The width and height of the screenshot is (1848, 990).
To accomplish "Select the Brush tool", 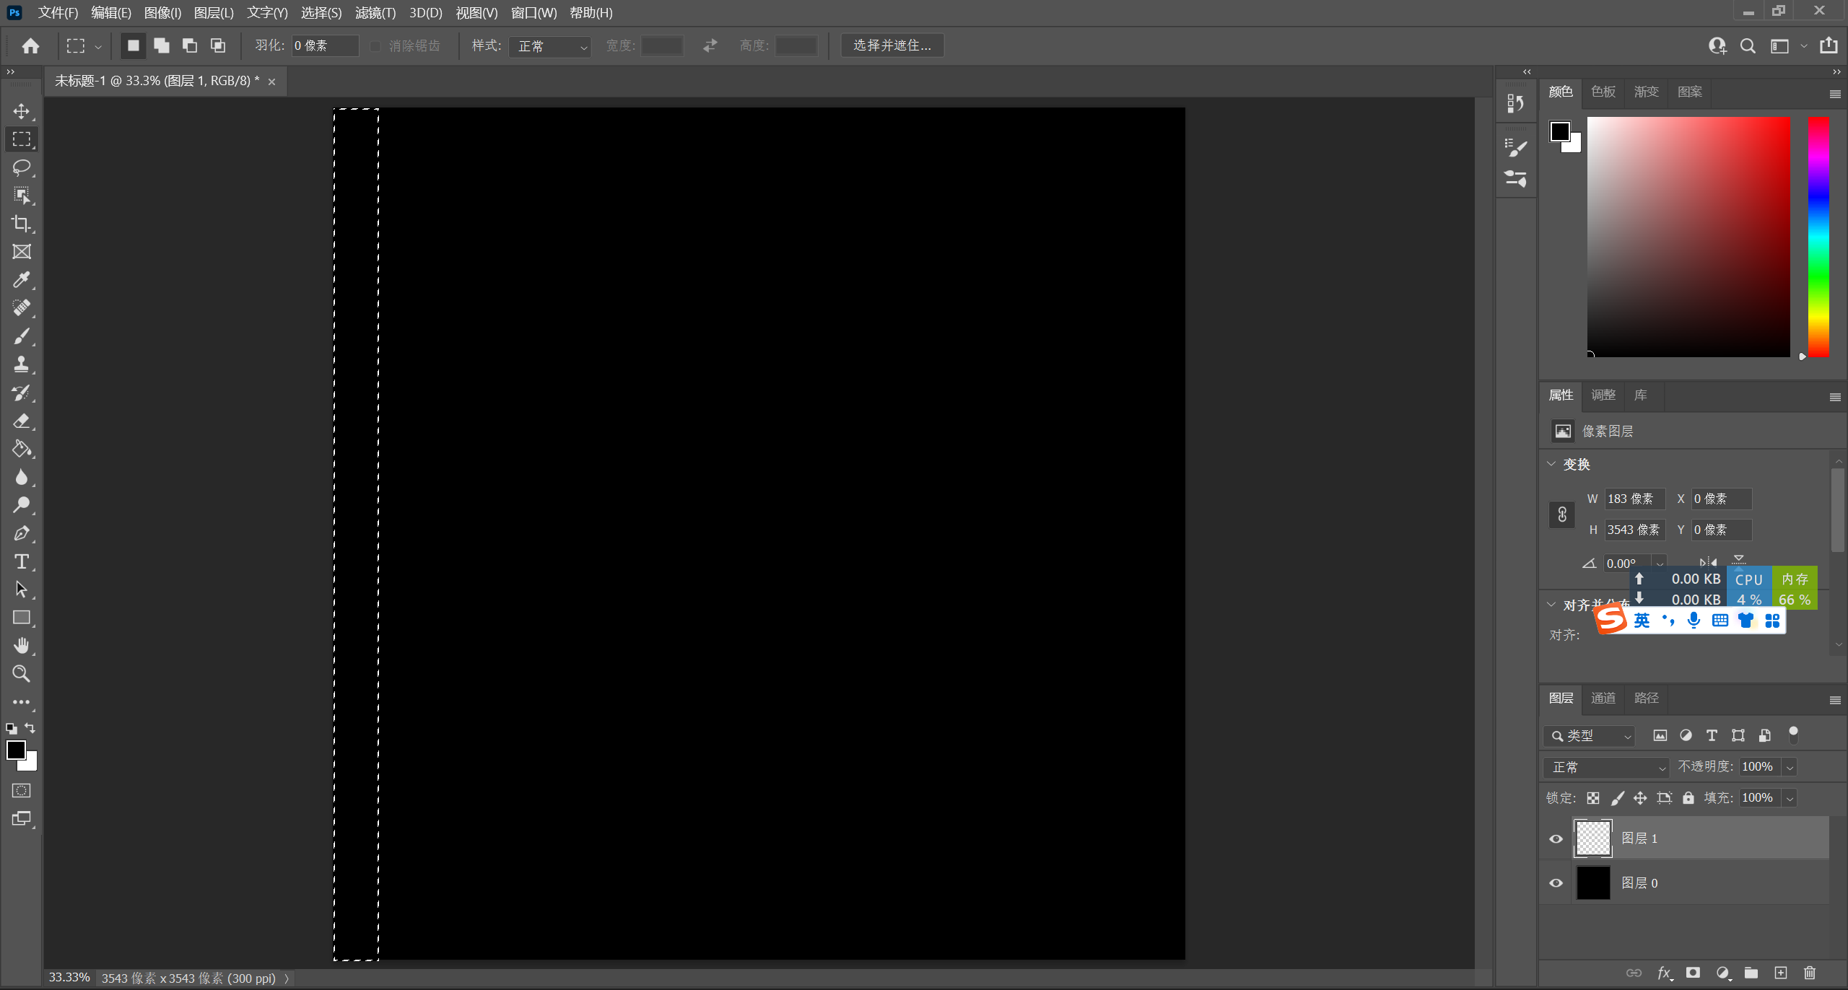I will pos(21,336).
